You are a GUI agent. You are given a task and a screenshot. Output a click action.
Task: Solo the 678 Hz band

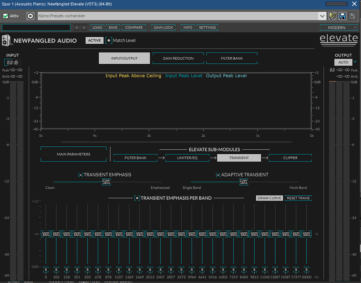tap(98, 270)
